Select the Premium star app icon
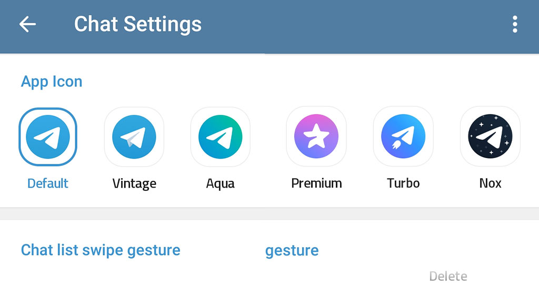 [316, 137]
